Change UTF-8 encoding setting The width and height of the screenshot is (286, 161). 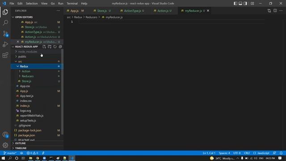(x=237, y=153)
